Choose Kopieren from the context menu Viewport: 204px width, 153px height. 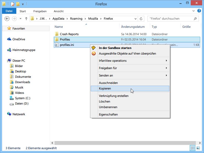click(x=130, y=88)
